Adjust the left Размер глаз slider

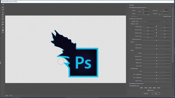(x=148, y=28)
